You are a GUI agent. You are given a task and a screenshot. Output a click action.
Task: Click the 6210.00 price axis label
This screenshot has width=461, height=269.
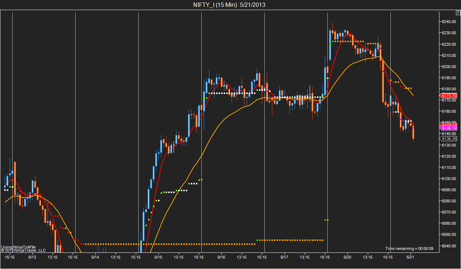[450, 55]
